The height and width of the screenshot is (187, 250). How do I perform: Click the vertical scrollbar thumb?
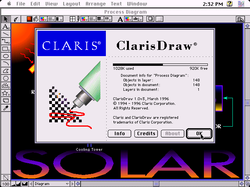point(247,103)
